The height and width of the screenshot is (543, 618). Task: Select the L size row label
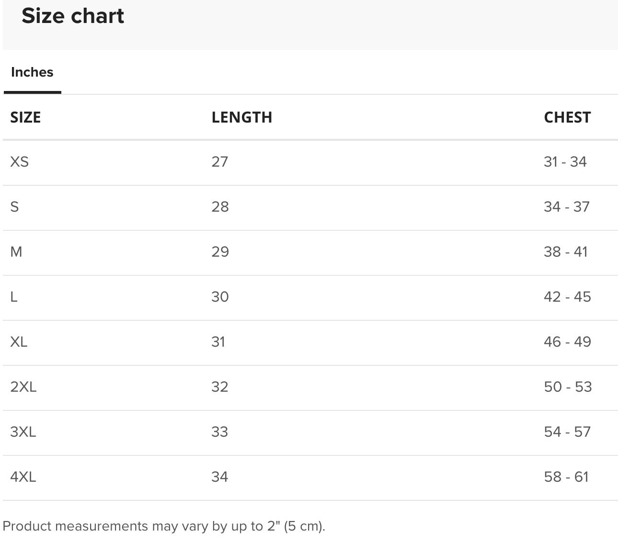14,297
